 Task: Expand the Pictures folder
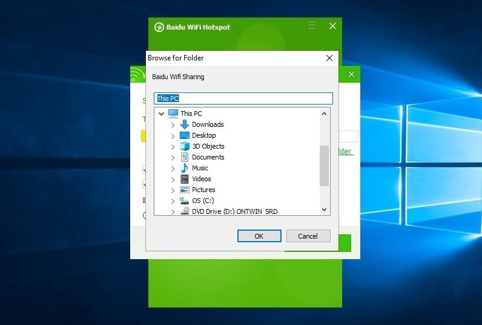pos(173,190)
